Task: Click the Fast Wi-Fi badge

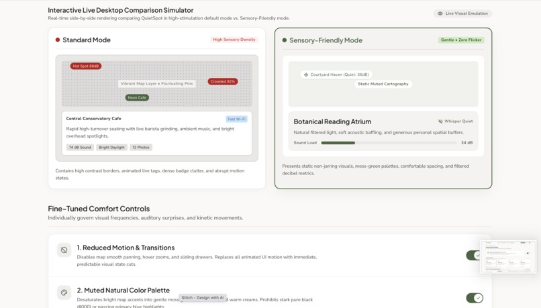Action: (x=236, y=119)
